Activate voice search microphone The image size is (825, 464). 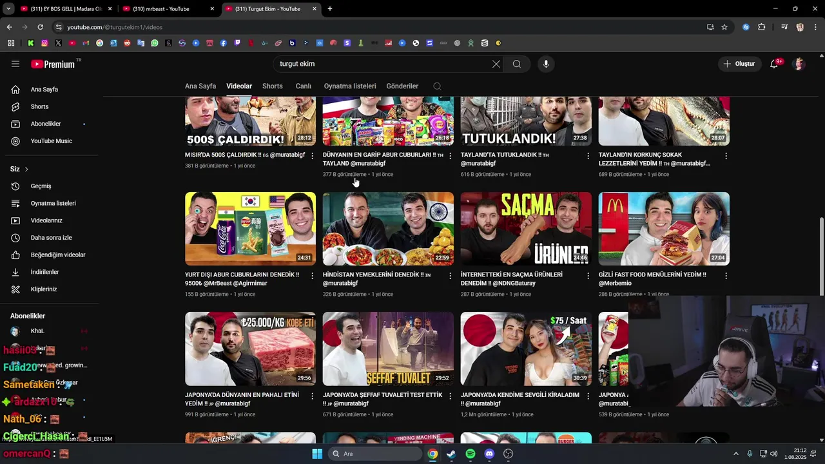(546, 64)
